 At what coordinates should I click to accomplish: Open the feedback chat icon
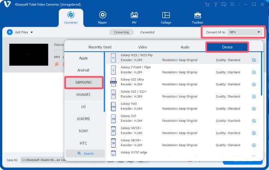pyautogui.click(x=224, y=4)
